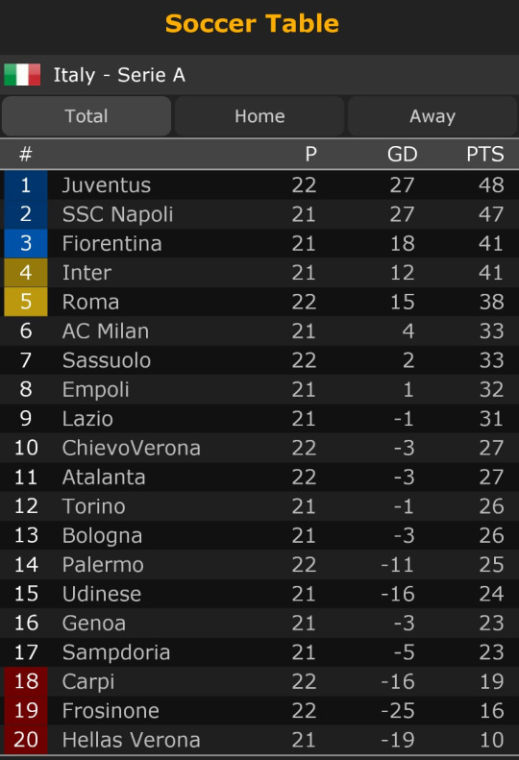Open the Hellas Verona row
Viewport: 519px width, 760px height.
click(x=259, y=740)
